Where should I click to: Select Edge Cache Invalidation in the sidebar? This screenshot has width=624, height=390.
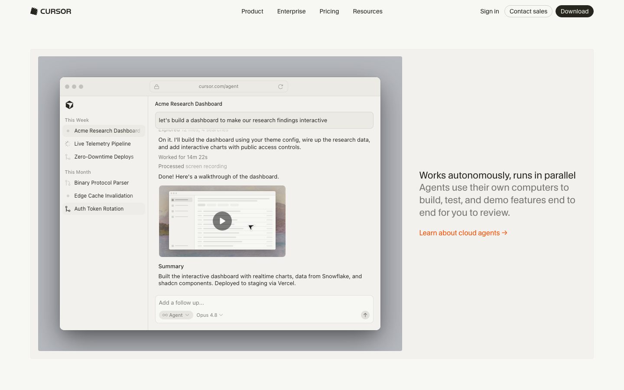click(104, 196)
